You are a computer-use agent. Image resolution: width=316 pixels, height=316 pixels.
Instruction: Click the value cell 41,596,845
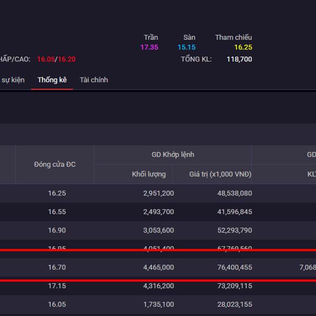point(234,212)
